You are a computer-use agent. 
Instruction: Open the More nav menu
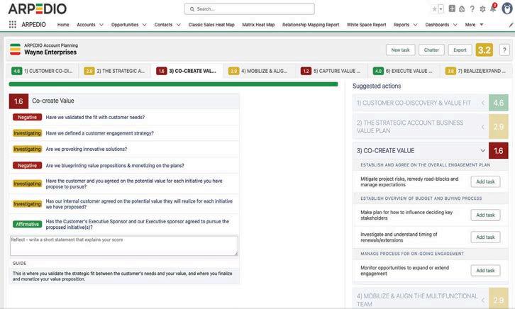point(474,25)
